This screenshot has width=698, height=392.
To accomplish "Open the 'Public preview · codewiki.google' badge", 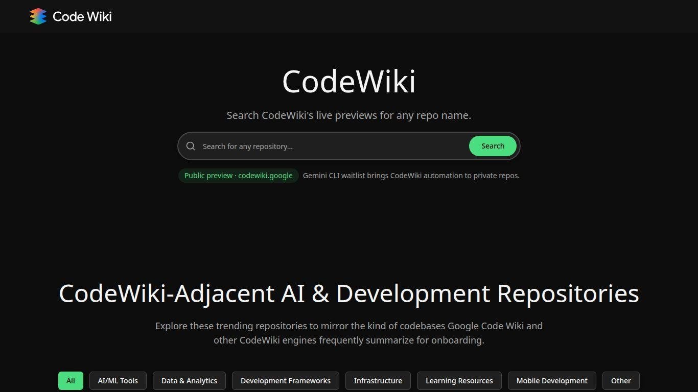I will (238, 176).
